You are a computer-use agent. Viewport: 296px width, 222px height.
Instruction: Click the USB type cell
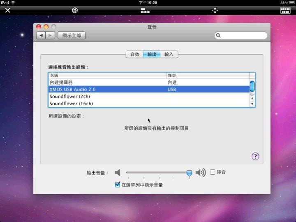171,90
